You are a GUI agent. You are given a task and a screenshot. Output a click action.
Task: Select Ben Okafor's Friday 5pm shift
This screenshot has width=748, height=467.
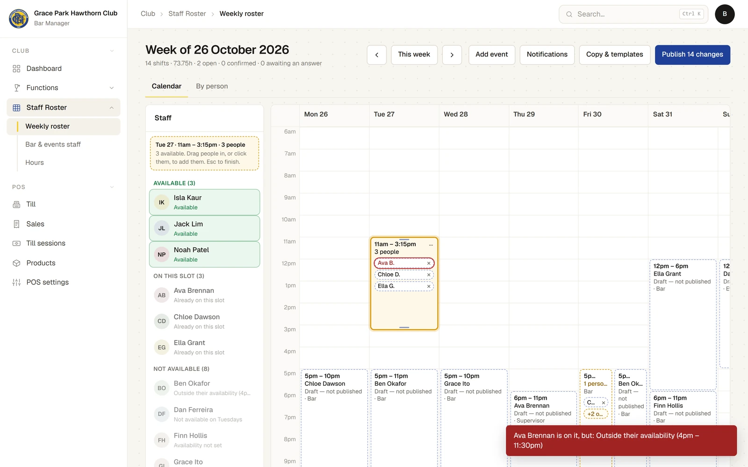(631, 397)
